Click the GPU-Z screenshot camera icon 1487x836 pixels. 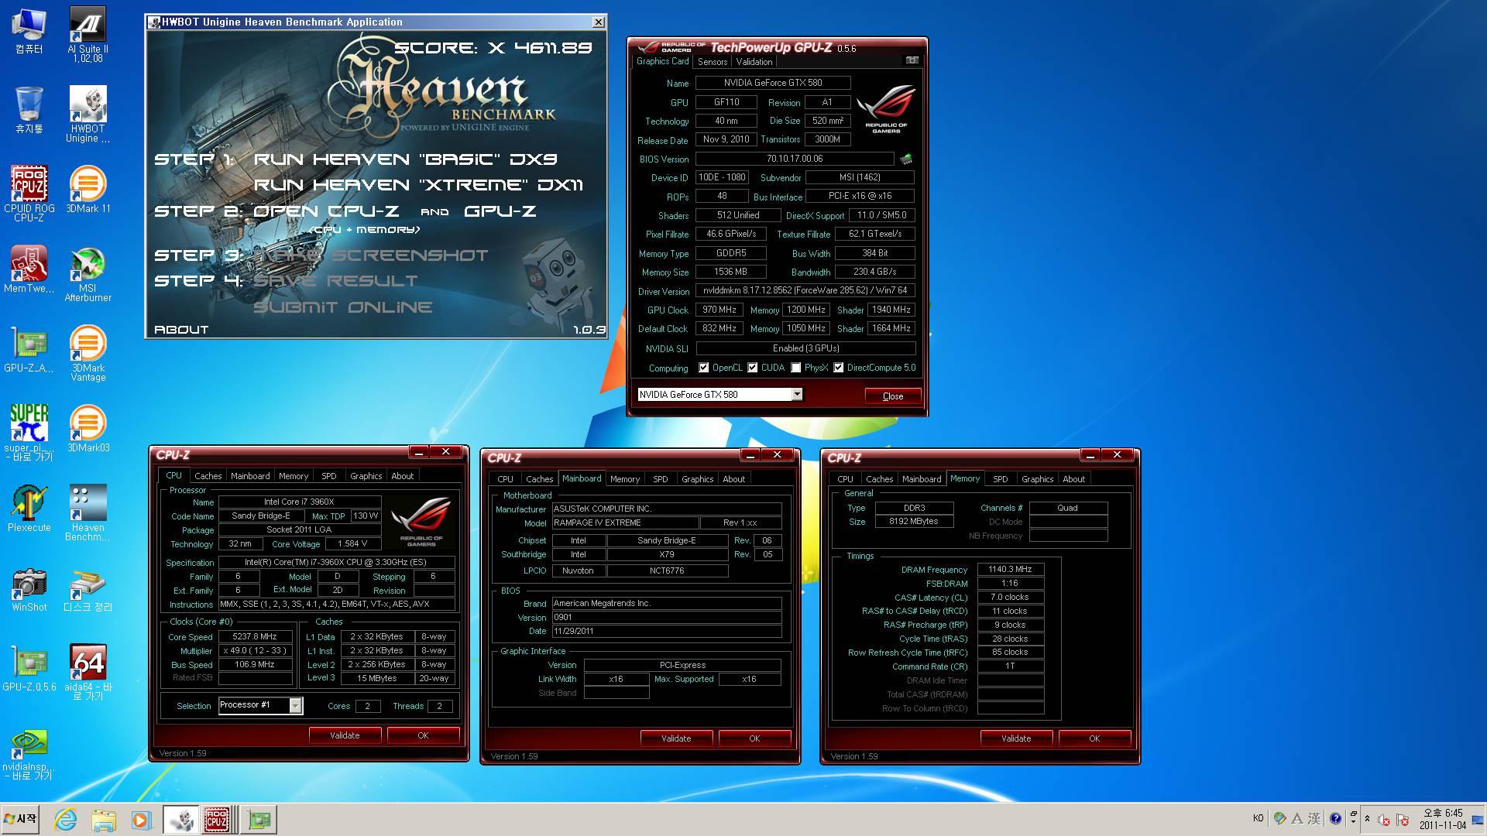coord(912,60)
